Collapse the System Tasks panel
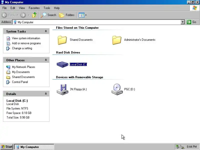This screenshot has width=200, height=150. pyautogui.click(x=46, y=31)
